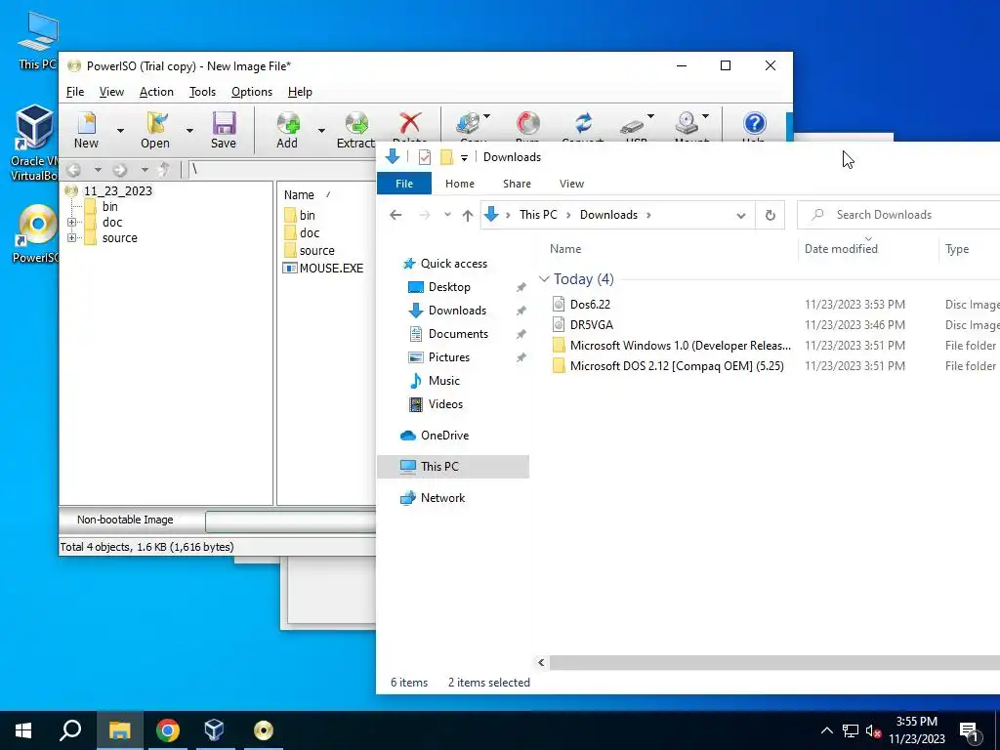Viewport: 1000px width, 750px height.
Task: Open the Add dropdown arrow in PowerISO
Action: pyautogui.click(x=321, y=131)
